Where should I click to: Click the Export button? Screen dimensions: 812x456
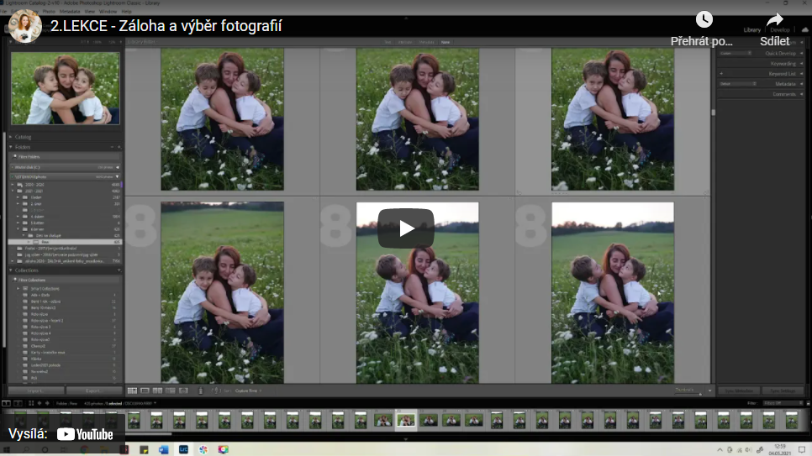click(94, 390)
